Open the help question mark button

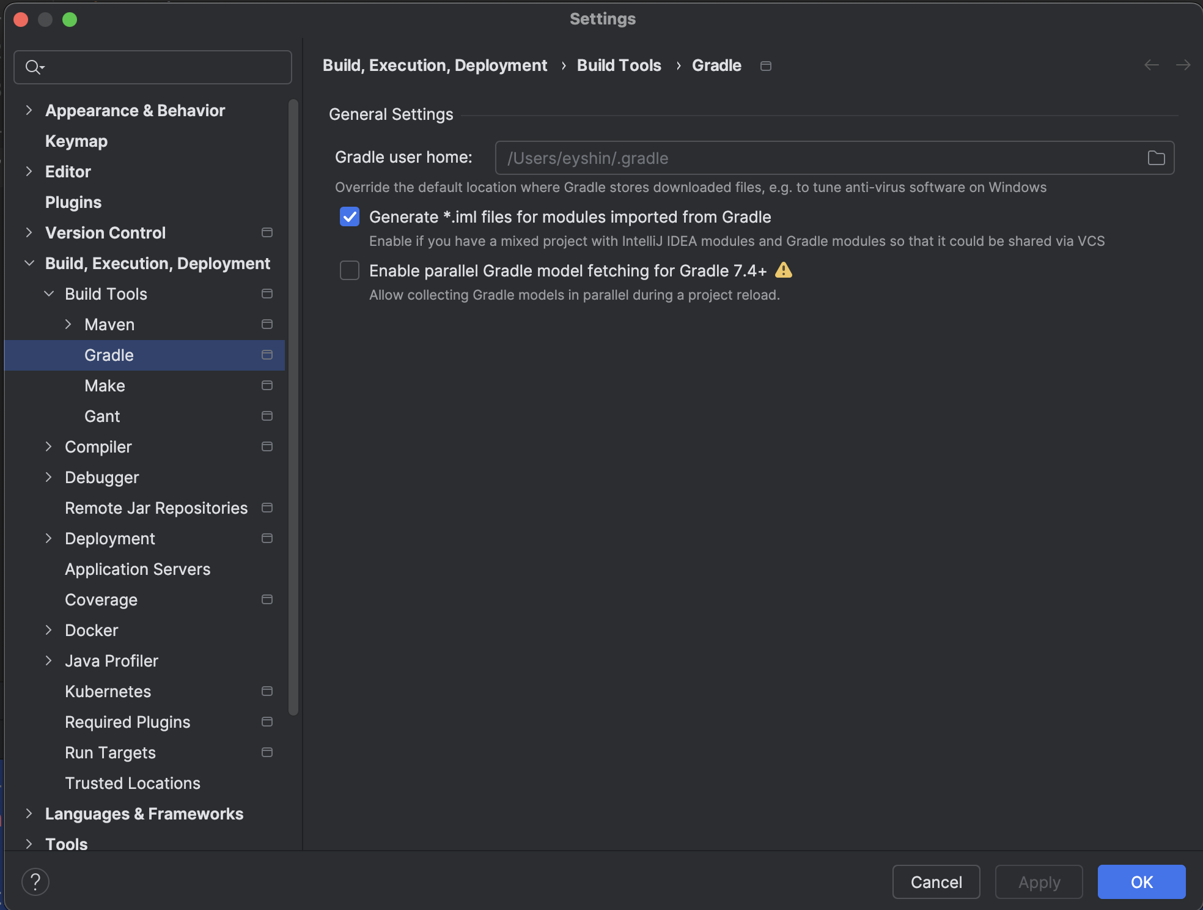[x=35, y=882]
